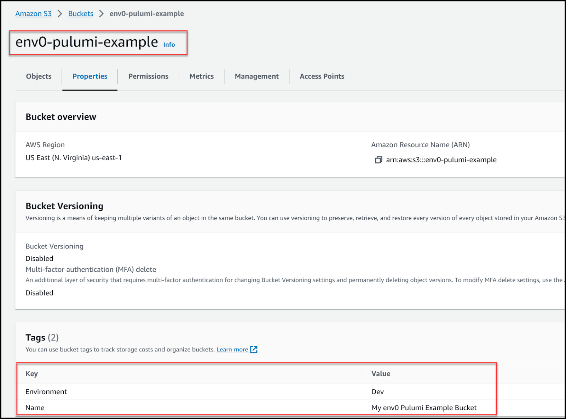Click the env0-pulumi-example breadcrumb text

coord(147,13)
